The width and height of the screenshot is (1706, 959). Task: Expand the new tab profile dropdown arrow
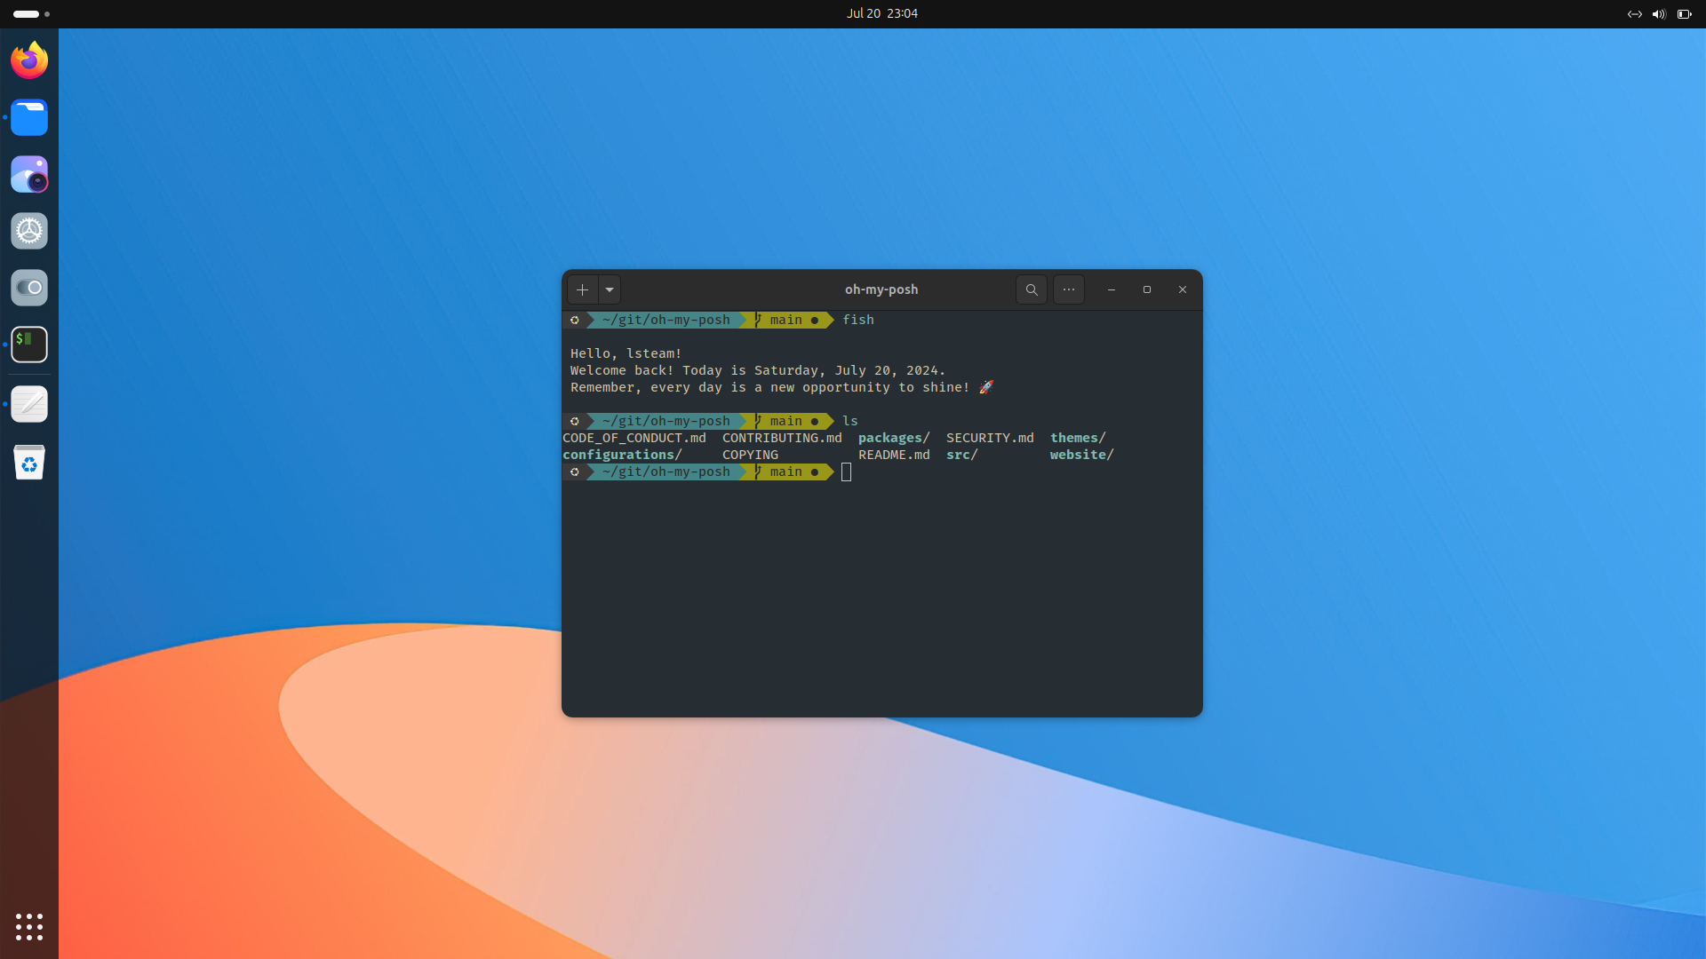[x=610, y=289]
